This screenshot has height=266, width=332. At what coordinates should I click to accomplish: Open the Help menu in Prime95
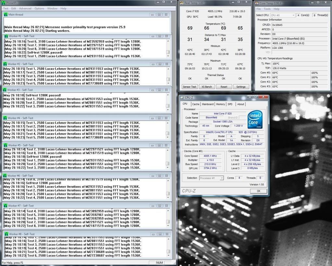point(63,8)
